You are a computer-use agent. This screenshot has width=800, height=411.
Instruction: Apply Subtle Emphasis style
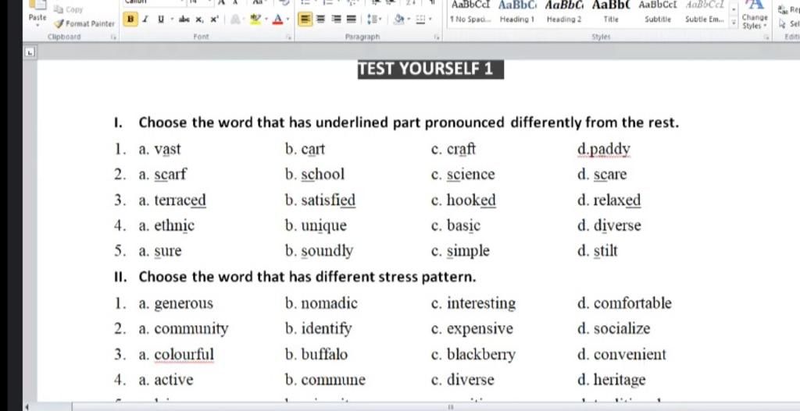tap(705, 12)
